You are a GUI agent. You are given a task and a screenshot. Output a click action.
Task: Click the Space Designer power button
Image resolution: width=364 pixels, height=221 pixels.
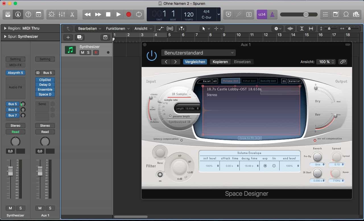pos(152,55)
